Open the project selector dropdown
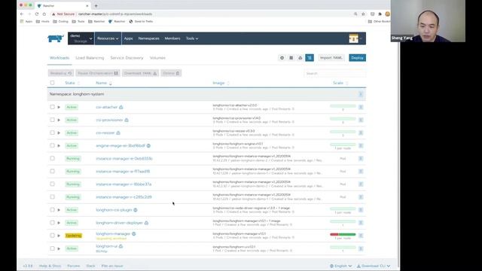 pyautogui.click(x=81, y=38)
